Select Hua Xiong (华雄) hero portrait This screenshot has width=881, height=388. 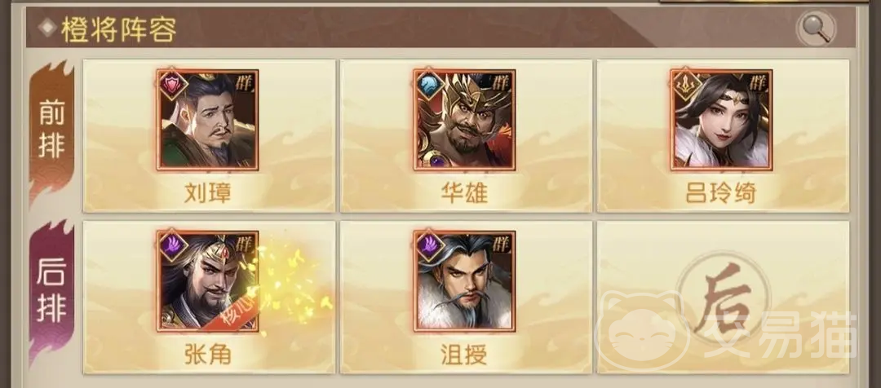tap(464, 120)
